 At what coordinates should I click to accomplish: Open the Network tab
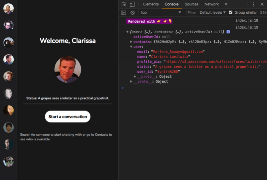[212, 4]
